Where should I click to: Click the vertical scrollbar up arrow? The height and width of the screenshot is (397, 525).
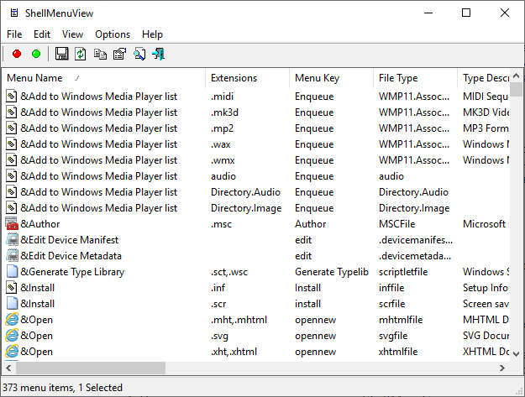point(517,76)
